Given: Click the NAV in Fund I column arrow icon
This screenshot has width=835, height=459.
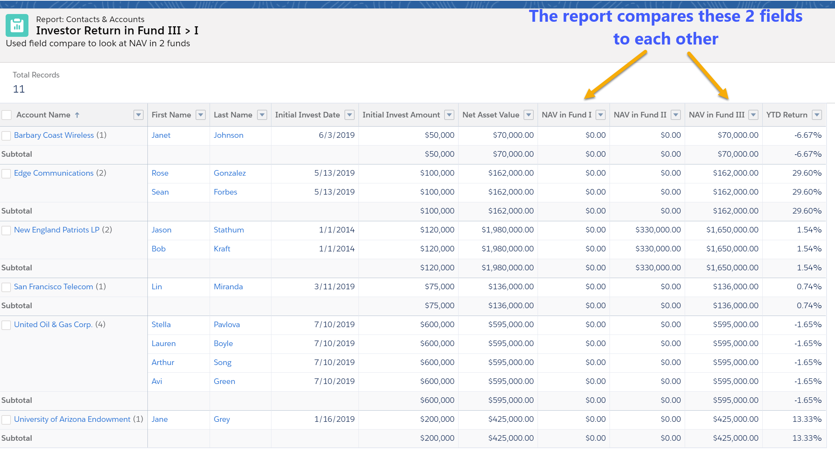Looking at the screenshot, I should (601, 115).
